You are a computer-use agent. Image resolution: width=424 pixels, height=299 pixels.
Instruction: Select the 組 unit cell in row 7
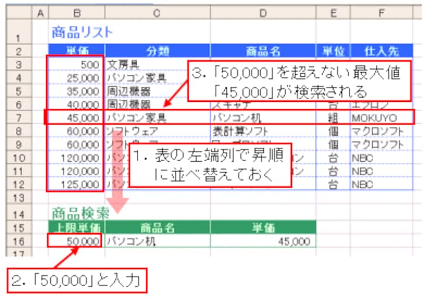(333, 117)
